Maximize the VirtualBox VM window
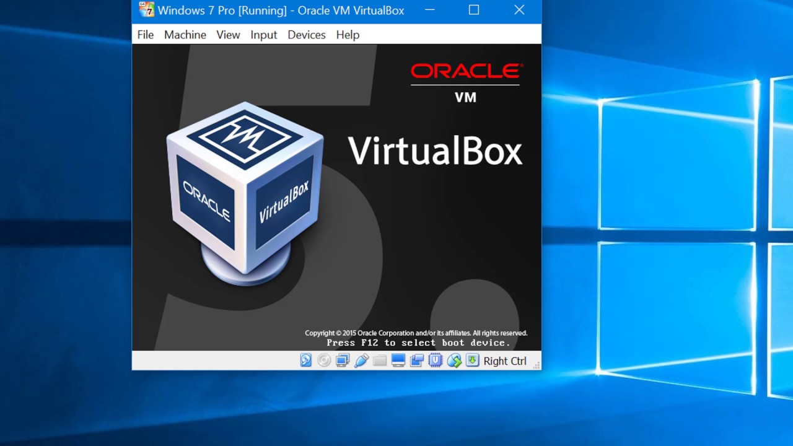Screen dimensions: 793x446 point(474,10)
